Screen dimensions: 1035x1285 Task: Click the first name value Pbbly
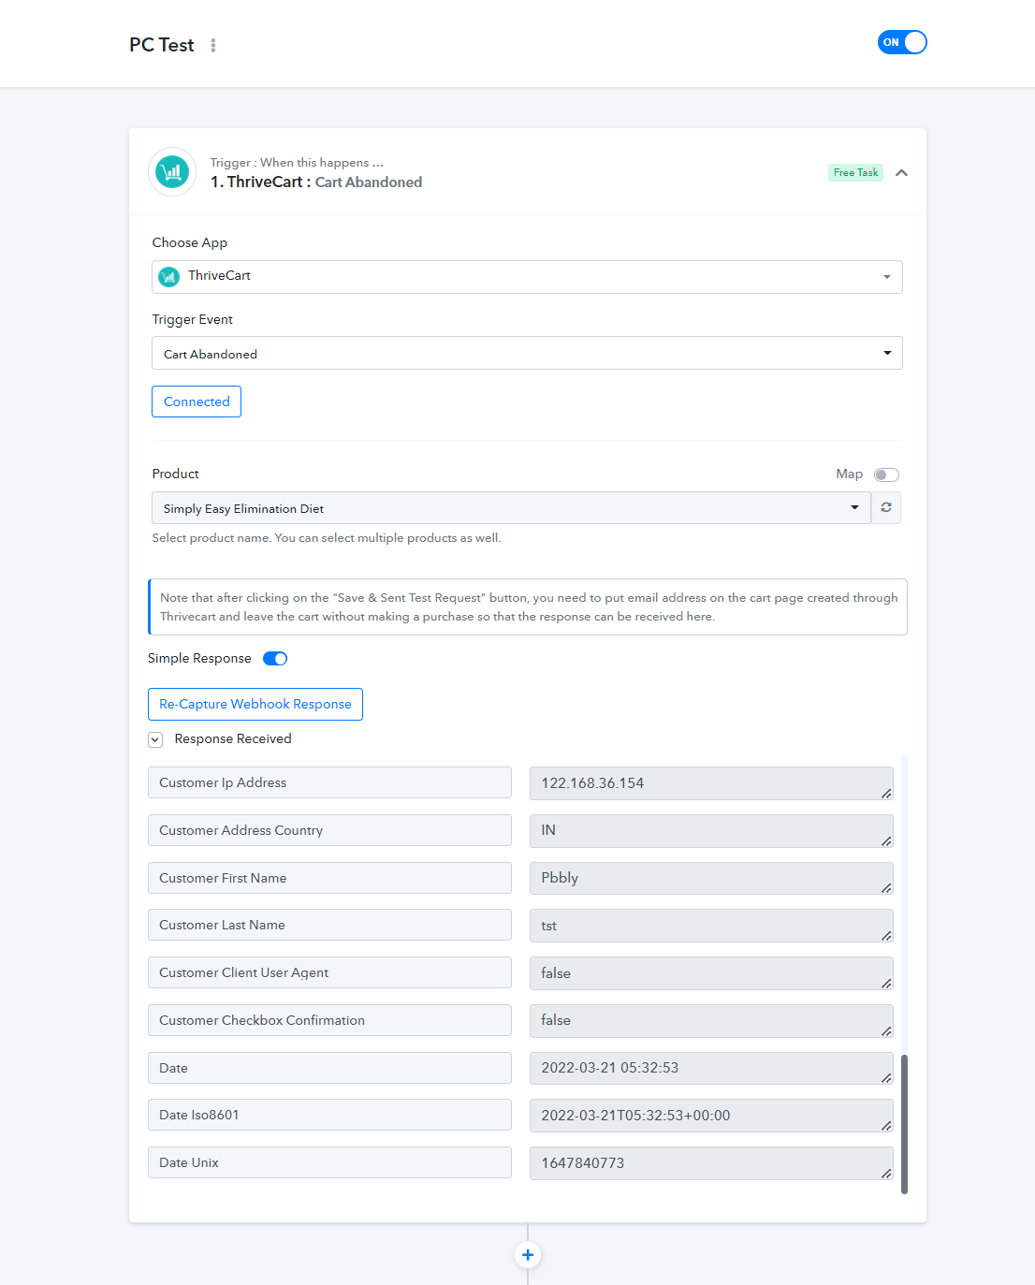pyautogui.click(x=711, y=878)
